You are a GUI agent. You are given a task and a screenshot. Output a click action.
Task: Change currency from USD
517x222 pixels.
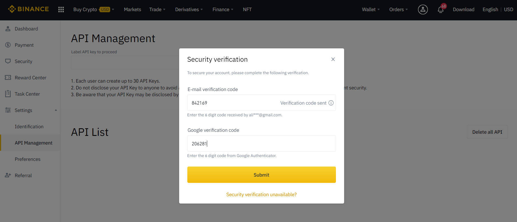(x=509, y=10)
